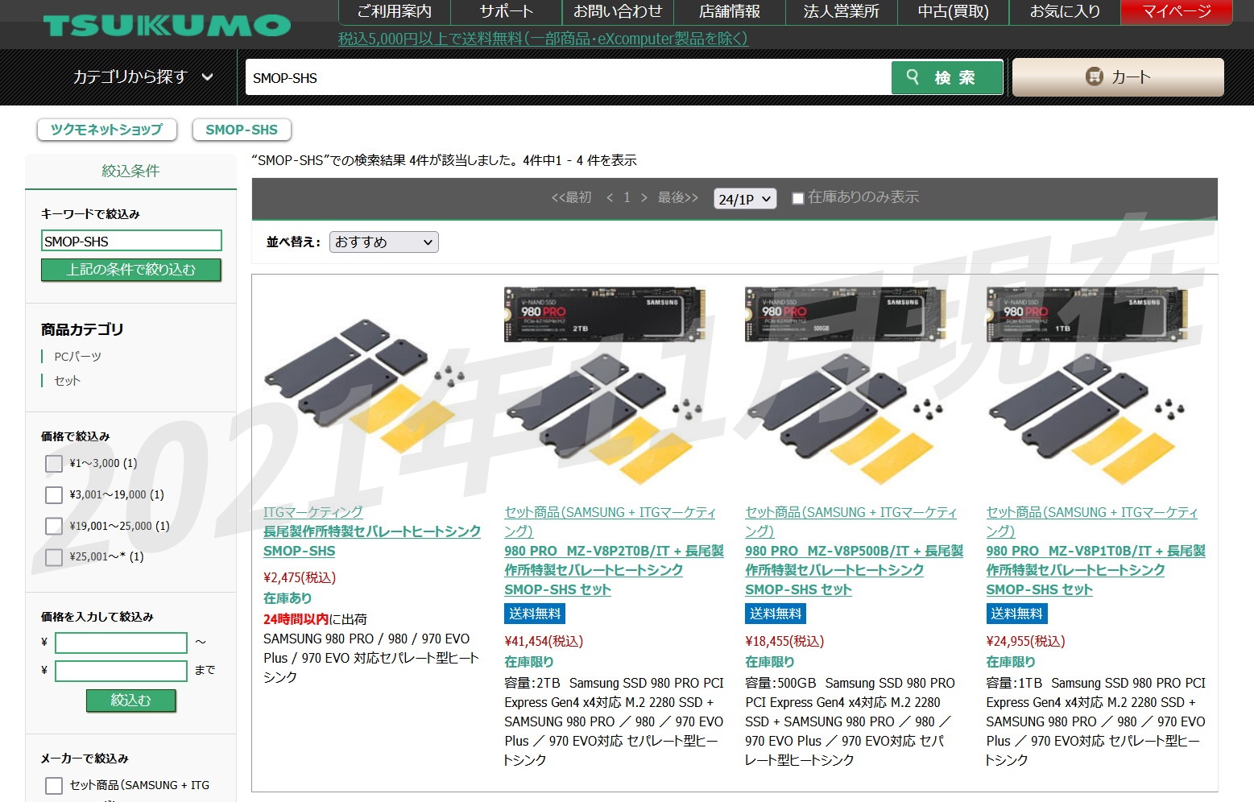Click the ITGマーケティング maker link
Image resolution: width=1254 pixels, height=802 pixels.
point(313,512)
